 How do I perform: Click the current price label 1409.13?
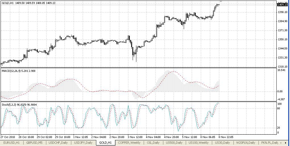(282, 5)
